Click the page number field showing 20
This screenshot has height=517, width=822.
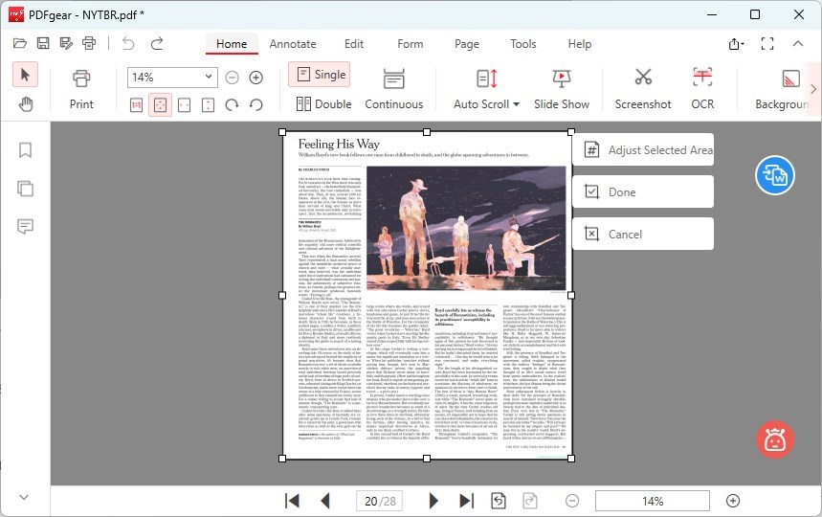pos(380,501)
